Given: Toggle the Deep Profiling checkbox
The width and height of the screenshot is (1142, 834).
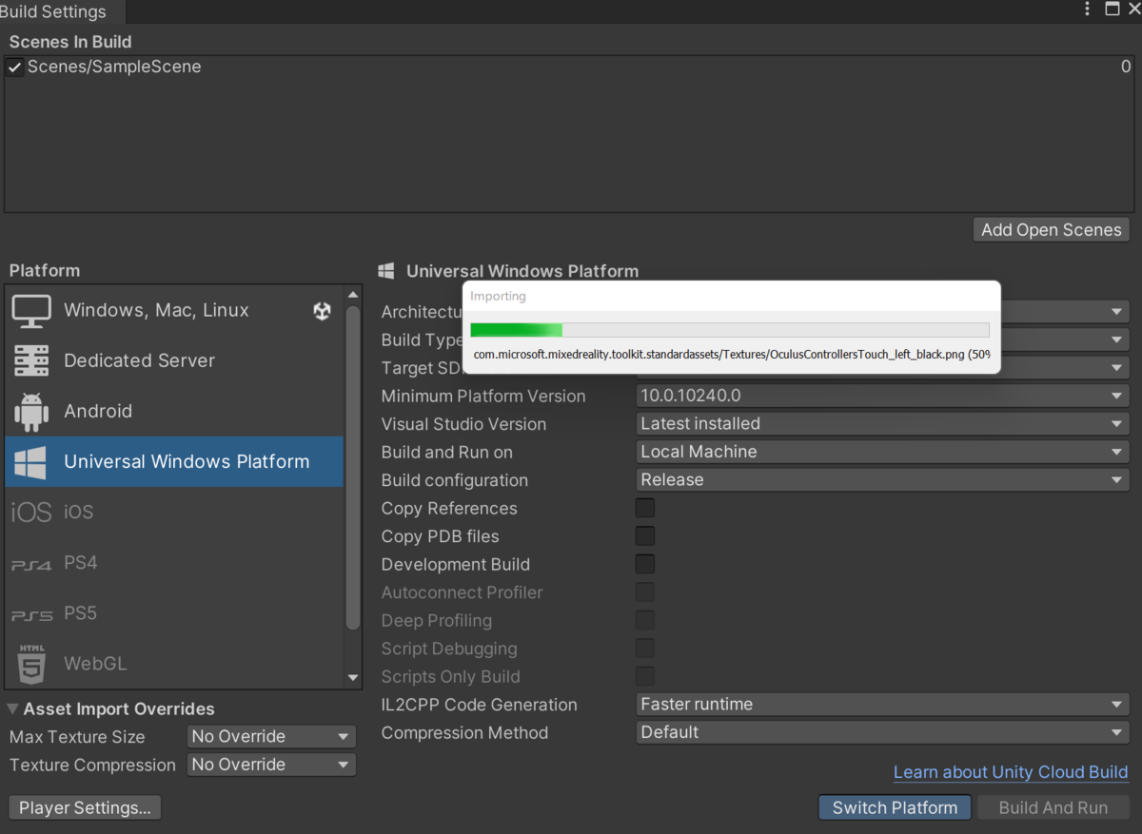Looking at the screenshot, I should tap(645, 620).
